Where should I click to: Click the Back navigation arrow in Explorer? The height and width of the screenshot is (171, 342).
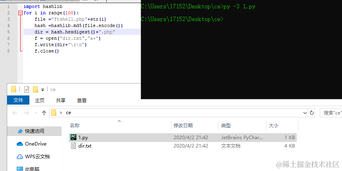pyautogui.click(x=15, y=113)
